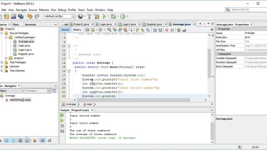Screen dimensions: 267x150
Task: Switch to the Services tab
Action: coord(30,25)
